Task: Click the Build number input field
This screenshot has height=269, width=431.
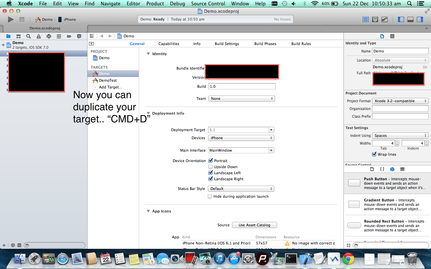Action: [x=242, y=86]
